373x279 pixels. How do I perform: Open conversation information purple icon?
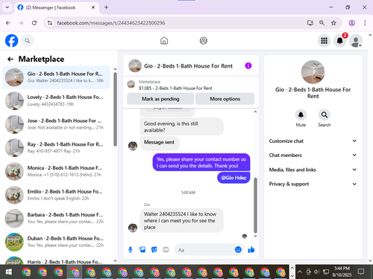click(x=248, y=65)
